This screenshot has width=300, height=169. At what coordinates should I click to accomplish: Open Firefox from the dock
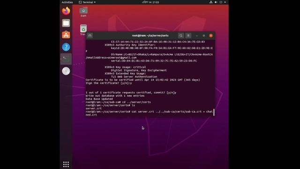[x=66, y=11]
